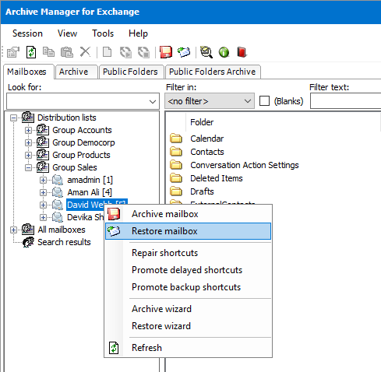Expand the Aman Ali [4] node
This screenshot has width=381, height=372.
(x=43, y=192)
